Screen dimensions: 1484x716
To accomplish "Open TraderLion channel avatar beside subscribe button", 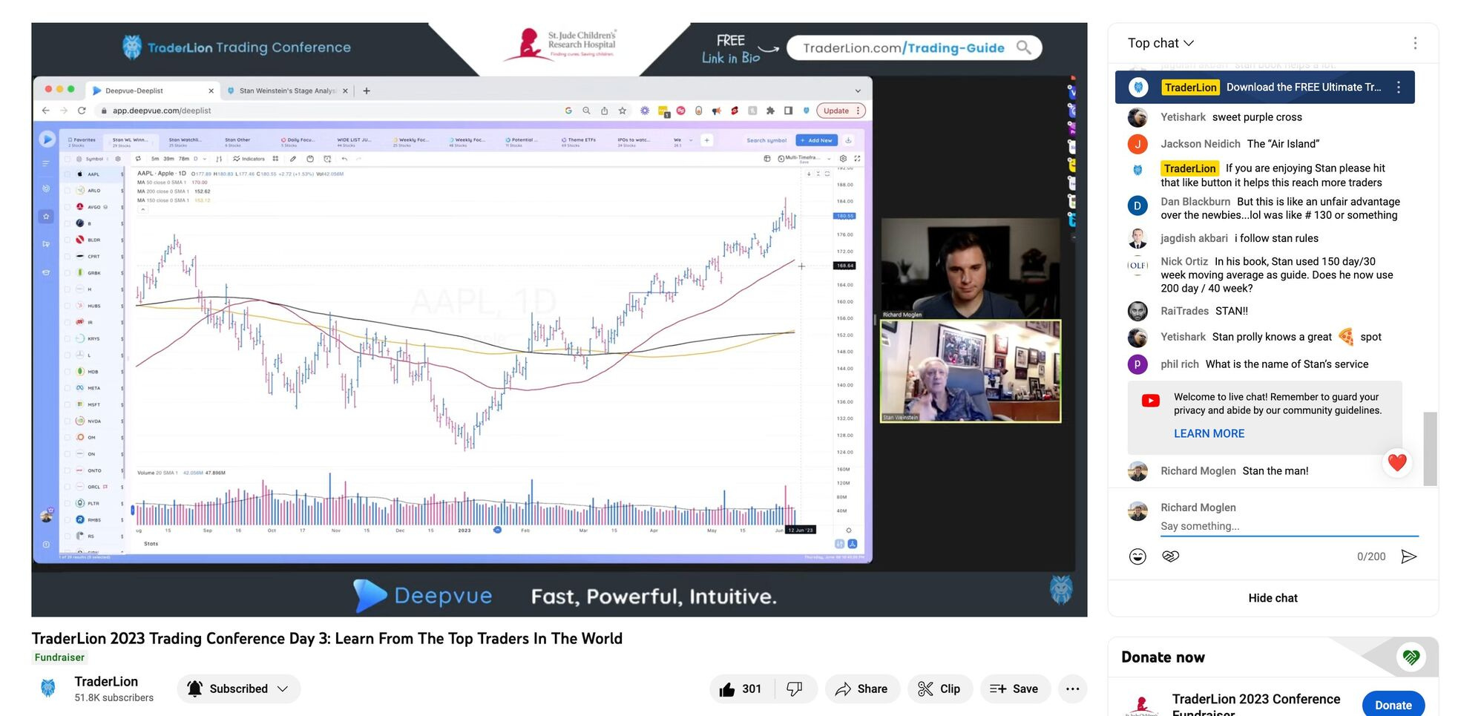I will [x=48, y=689].
